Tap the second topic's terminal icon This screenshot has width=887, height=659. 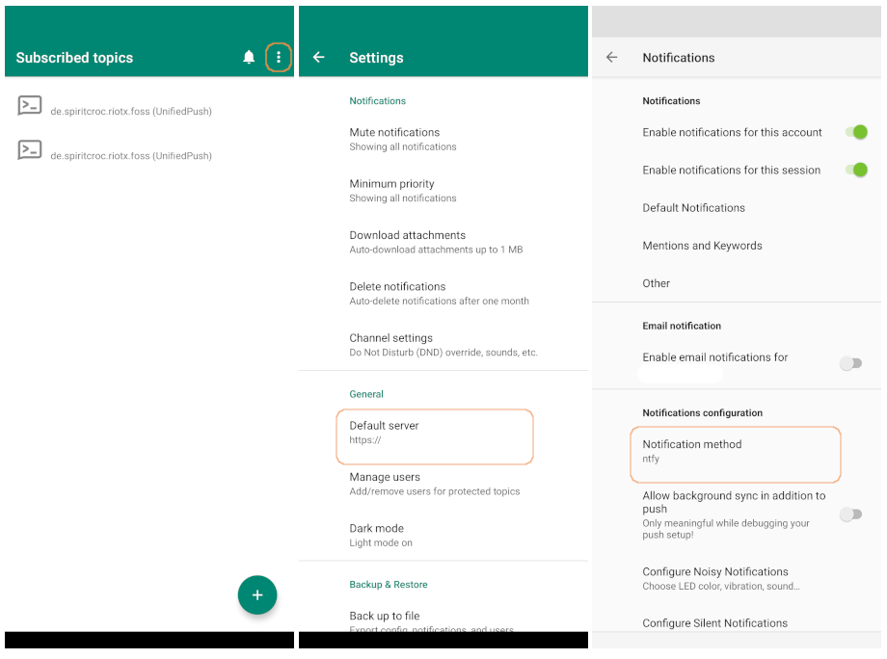[30, 150]
